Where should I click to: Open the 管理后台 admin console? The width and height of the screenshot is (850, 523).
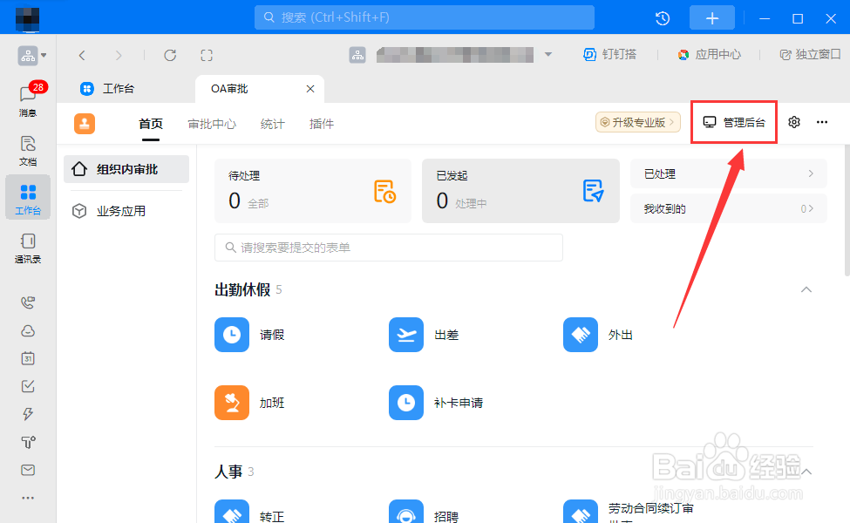734,122
